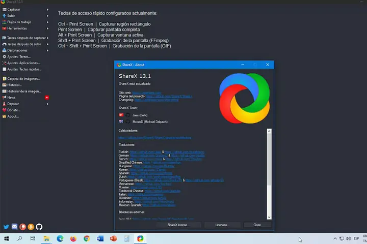This screenshot has height=244, width=367.
Task: Open Task View in taskbar
Action: coord(33,238)
